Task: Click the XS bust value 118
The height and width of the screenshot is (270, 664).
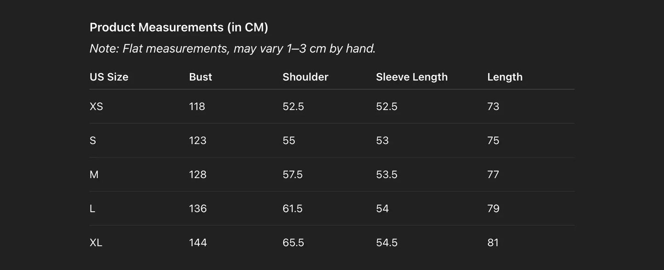Action: (197, 106)
